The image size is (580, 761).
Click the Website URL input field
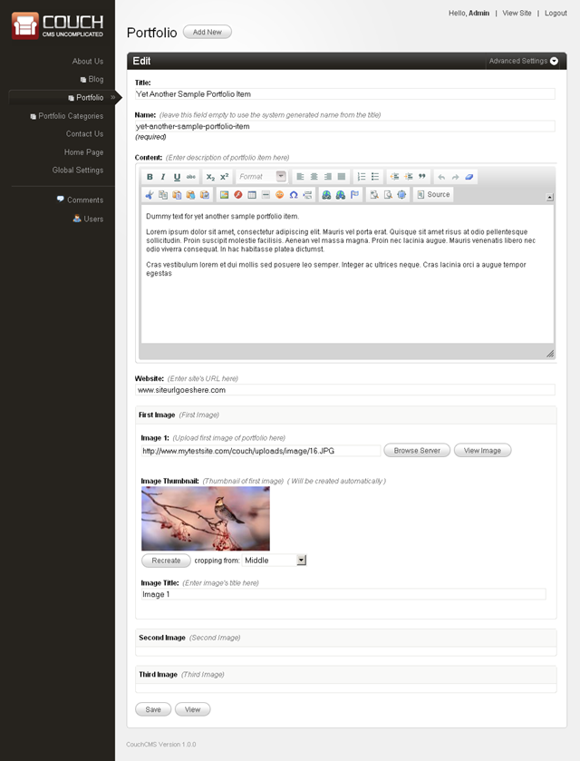click(x=344, y=390)
